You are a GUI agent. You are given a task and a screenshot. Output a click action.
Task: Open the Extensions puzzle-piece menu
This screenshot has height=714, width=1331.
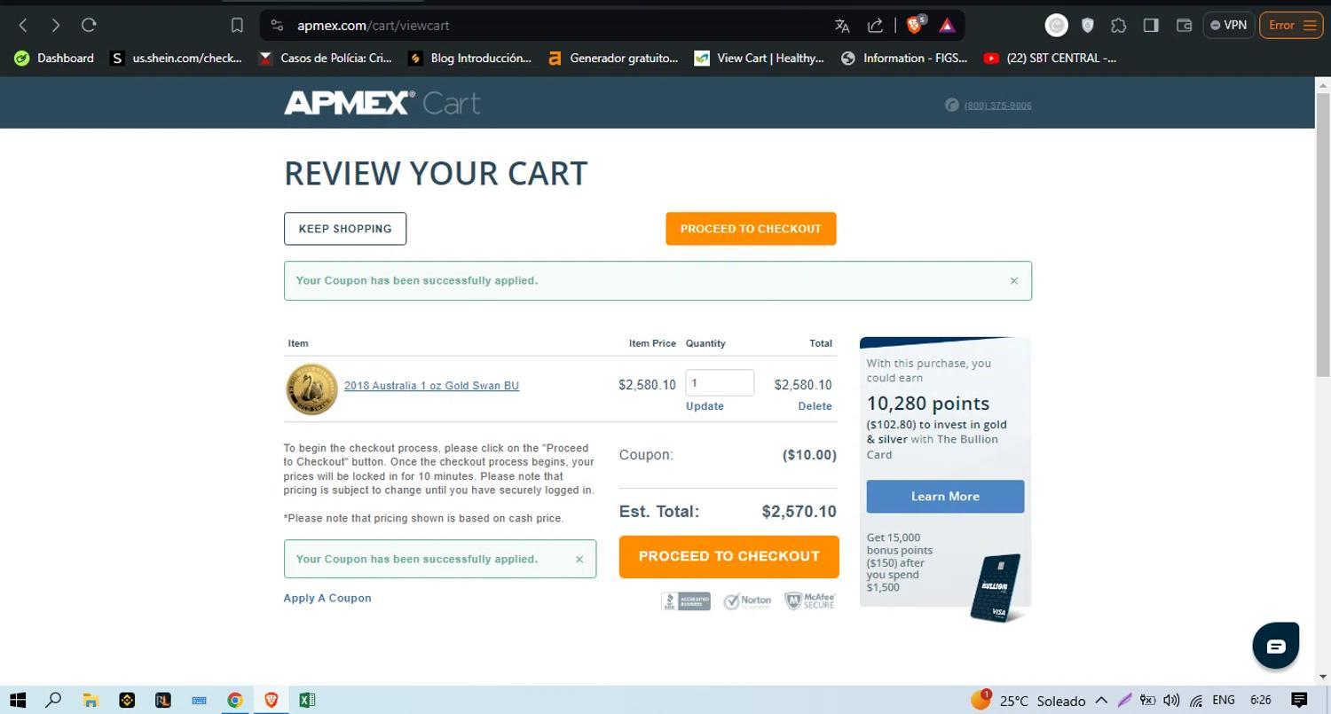[x=1119, y=25]
